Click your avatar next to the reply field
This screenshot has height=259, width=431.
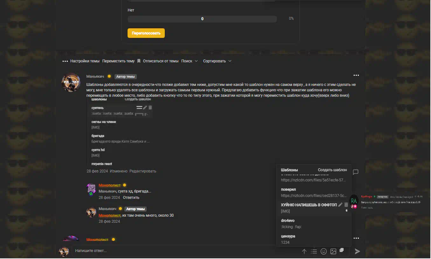[64, 251]
